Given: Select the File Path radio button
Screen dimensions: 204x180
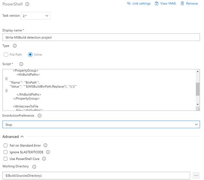Looking at the screenshot, I should pyautogui.click(x=6, y=54).
